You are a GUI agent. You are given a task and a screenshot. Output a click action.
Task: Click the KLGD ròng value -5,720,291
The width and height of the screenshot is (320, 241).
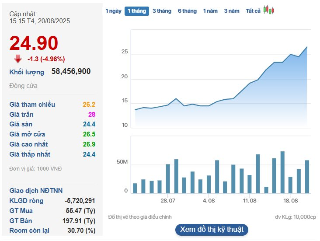80,201
